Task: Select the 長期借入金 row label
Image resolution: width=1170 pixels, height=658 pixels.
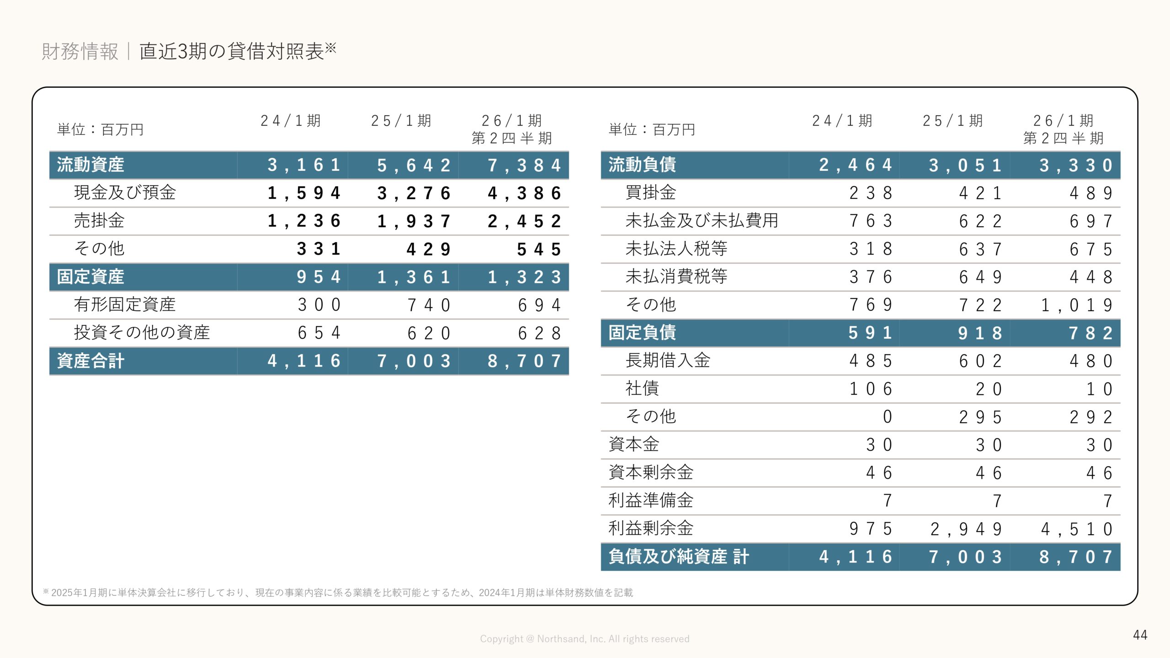Action: pyautogui.click(x=668, y=361)
